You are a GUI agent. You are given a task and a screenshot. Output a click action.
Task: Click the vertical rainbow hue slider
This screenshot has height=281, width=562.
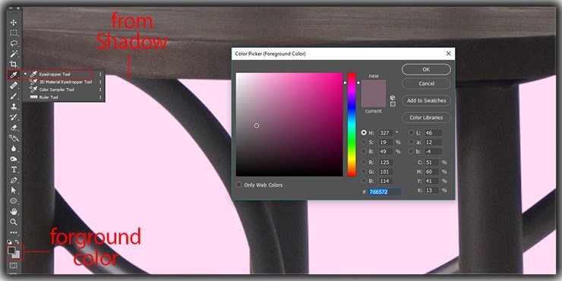click(352, 125)
